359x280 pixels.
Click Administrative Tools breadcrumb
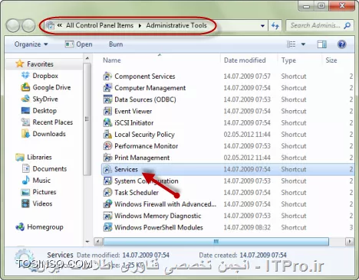(176, 25)
